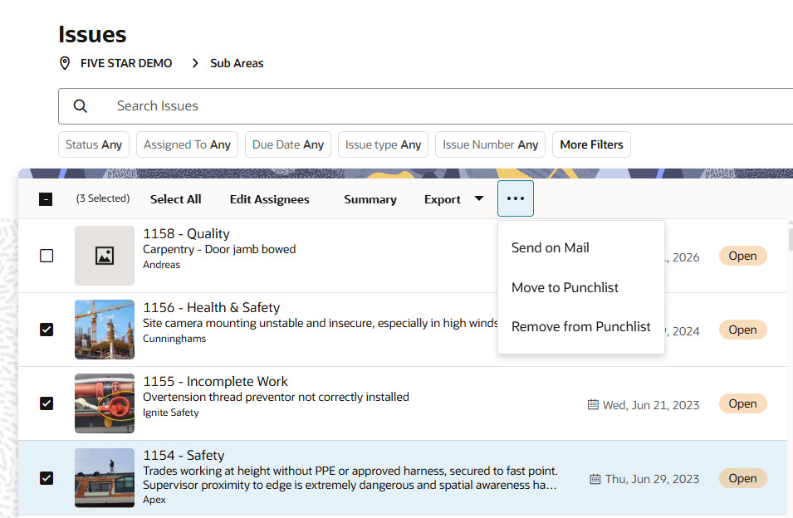The image size is (793, 518).
Task: Uncheck issue 1156 Health & Safety checkbox
Action: (x=47, y=330)
